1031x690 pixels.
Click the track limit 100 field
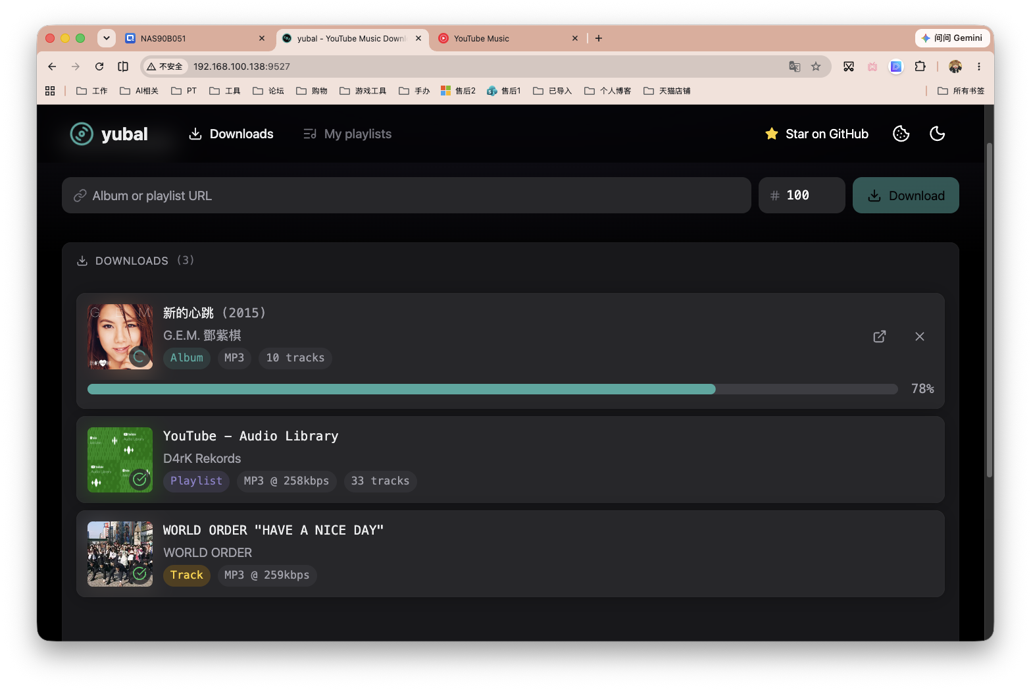point(802,196)
